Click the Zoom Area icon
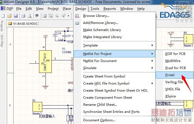 (51, 16)
